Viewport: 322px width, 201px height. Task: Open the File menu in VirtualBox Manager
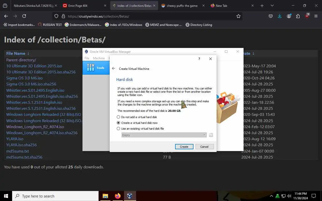click(x=87, y=58)
